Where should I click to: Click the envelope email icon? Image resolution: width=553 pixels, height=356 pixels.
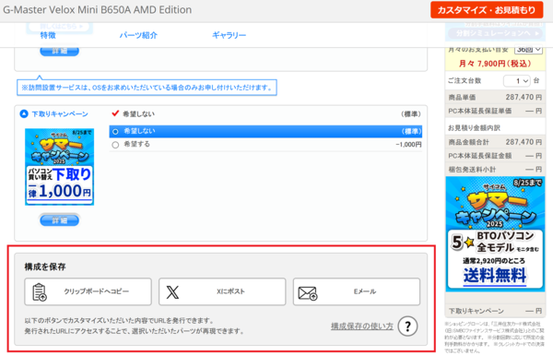click(x=308, y=293)
